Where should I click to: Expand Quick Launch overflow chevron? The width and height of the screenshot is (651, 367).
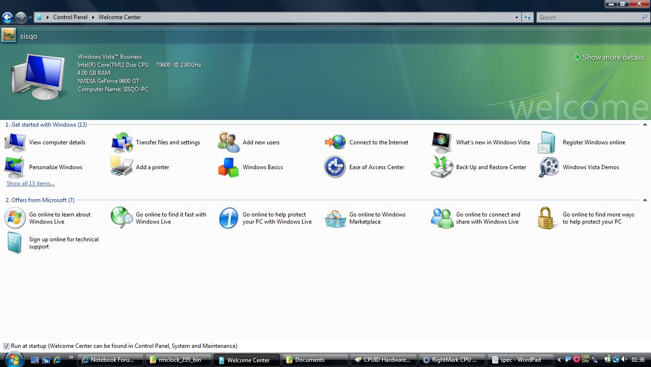pos(71,357)
